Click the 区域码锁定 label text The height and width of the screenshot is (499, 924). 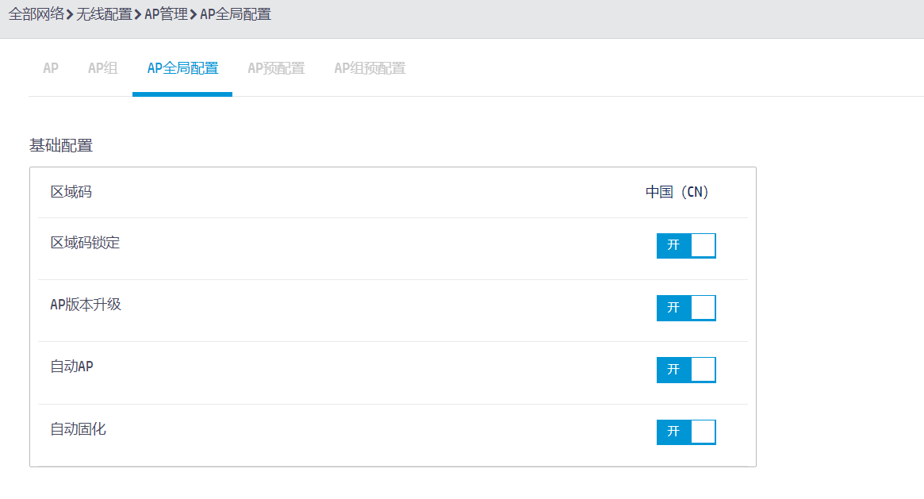(x=85, y=243)
